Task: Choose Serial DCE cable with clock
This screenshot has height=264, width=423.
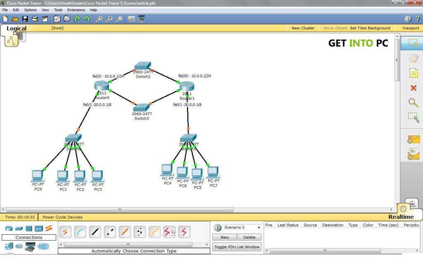Action: [169, 232]
